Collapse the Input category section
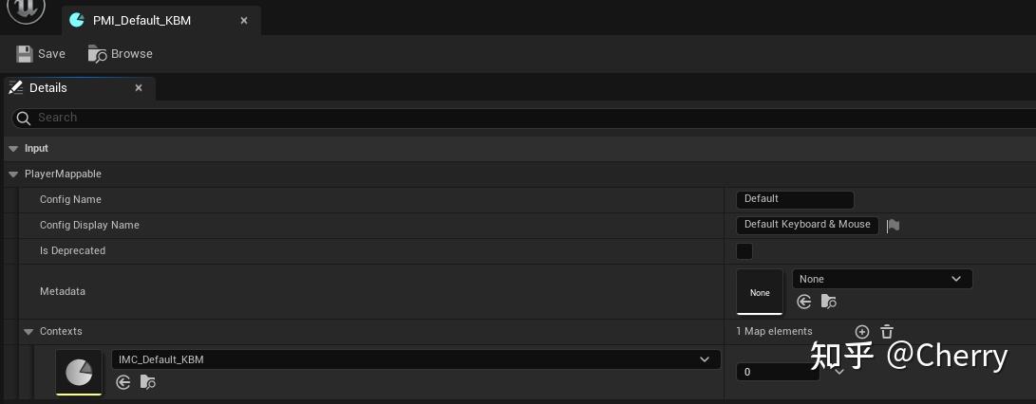Viewport: 1036px width, 404px height. click(x=12, y=149)
